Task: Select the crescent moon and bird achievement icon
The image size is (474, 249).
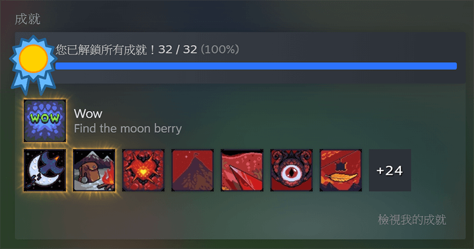Action: click(45, 170)
